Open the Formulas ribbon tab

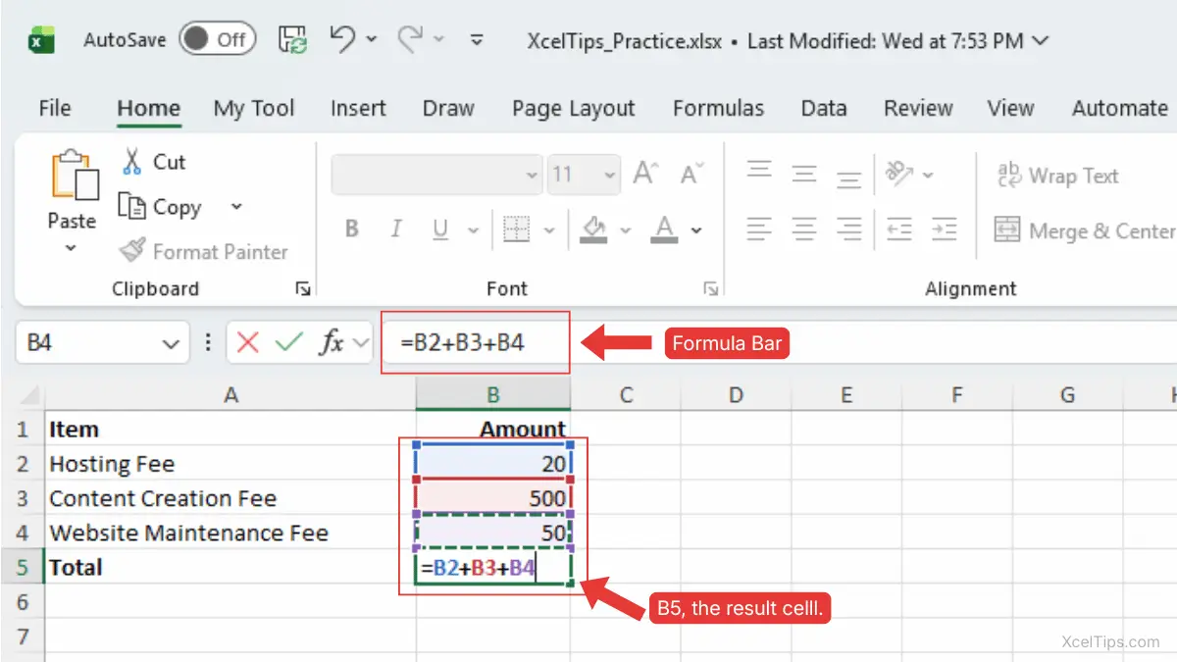718,108
